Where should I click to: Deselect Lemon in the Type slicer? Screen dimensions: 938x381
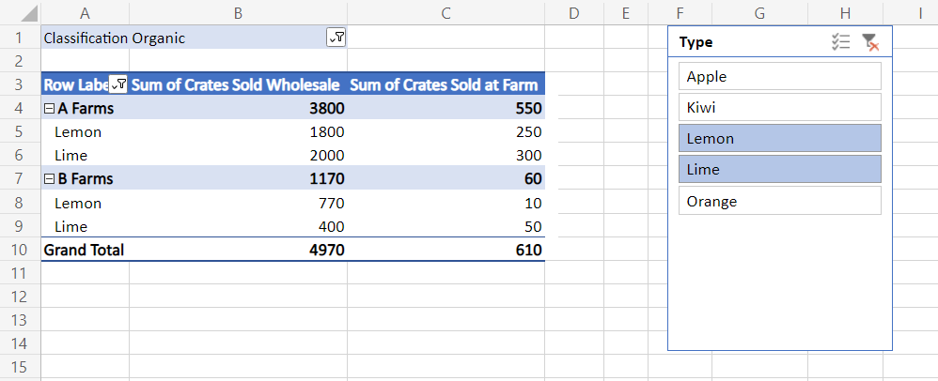(x=779, y=138)
